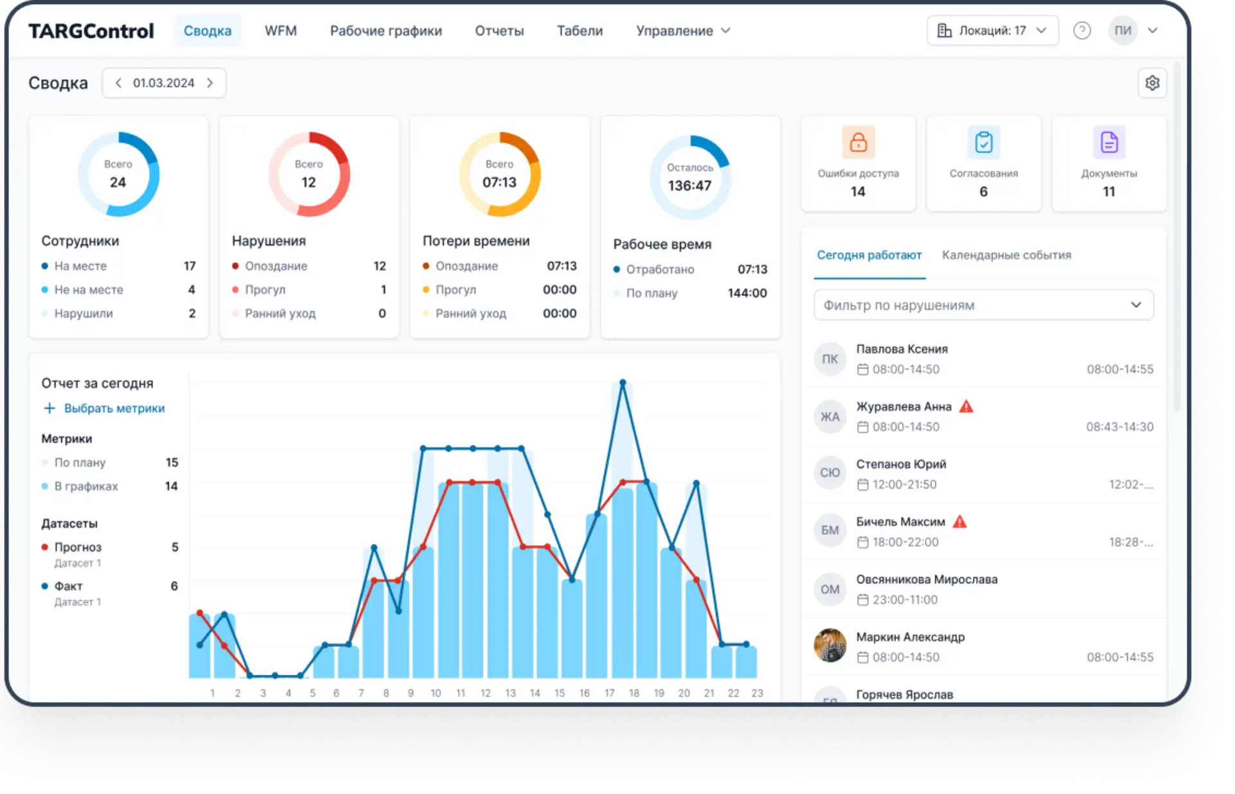Screen dimensions: 1235x794
Task: Click the blue clipboard approvals icon
Action: click(983, 142)
